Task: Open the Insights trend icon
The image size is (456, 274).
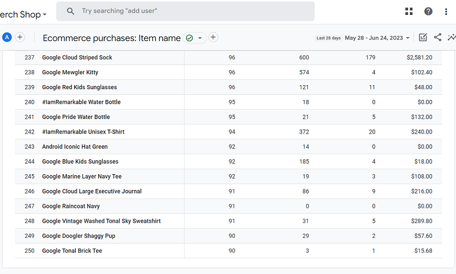Action: (x=451, y=38)
